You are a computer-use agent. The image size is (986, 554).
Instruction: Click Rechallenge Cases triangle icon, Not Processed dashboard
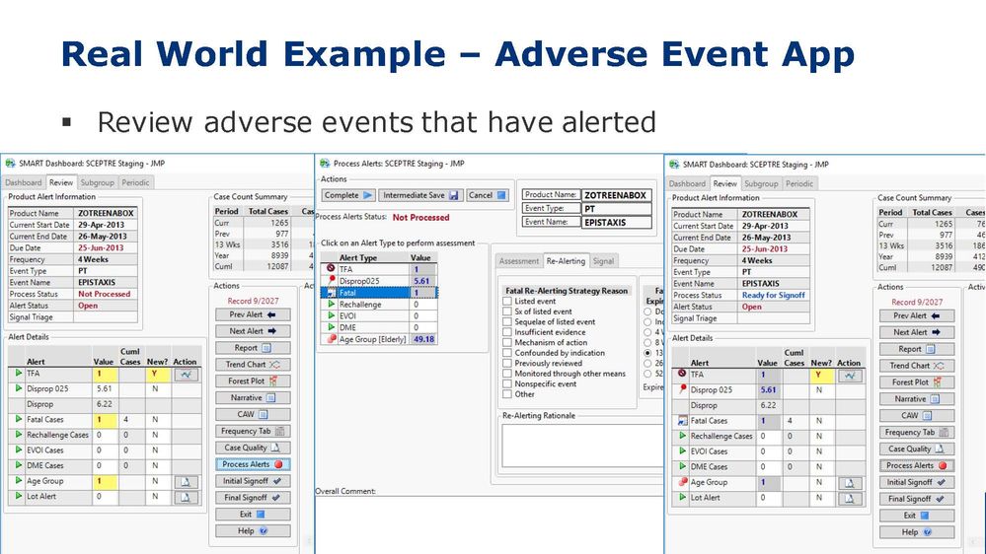pyautogui.click(x=18, y=435)
